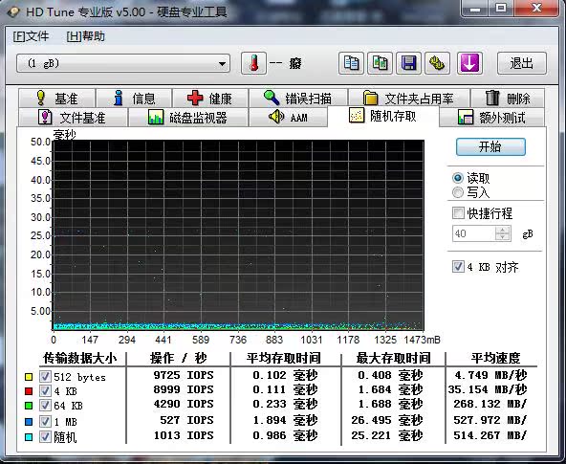Close the HD Tune window
Screen dimensions: 566x464
point(536,8)
